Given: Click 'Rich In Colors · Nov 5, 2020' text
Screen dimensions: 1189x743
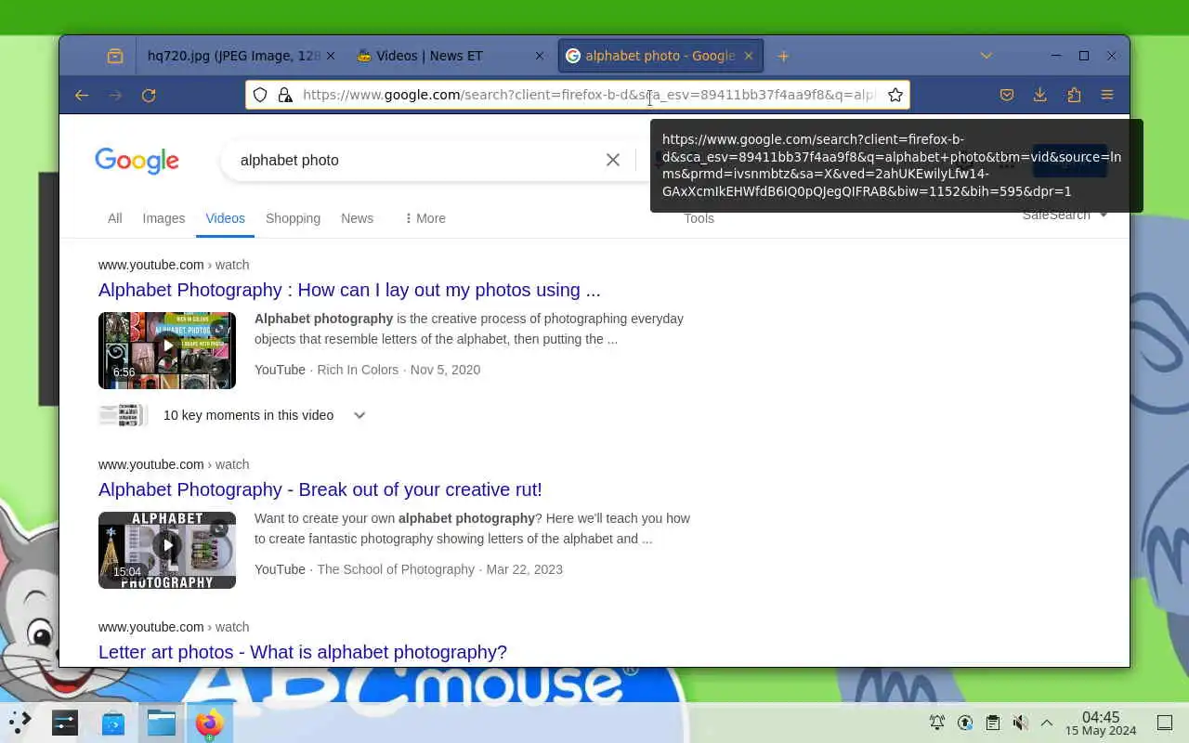Looking at the screenshot, I should [x=399, y=370].
